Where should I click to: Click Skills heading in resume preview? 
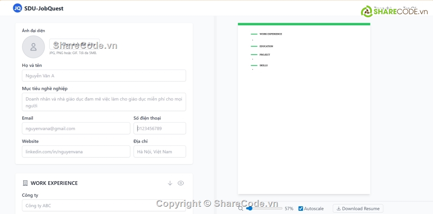tap(263, 66)
